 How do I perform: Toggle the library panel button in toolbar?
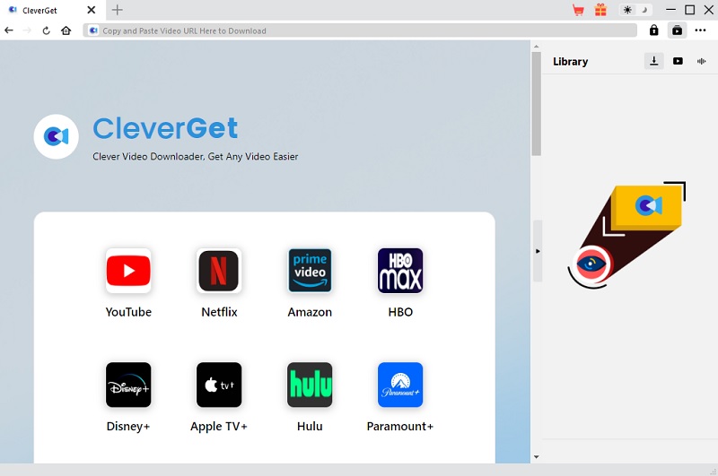[677, 30]
